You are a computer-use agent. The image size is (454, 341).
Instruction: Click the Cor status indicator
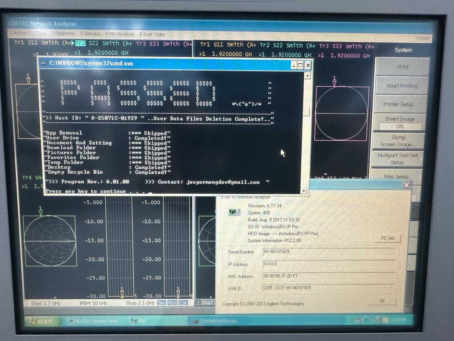tap(183, 303)
